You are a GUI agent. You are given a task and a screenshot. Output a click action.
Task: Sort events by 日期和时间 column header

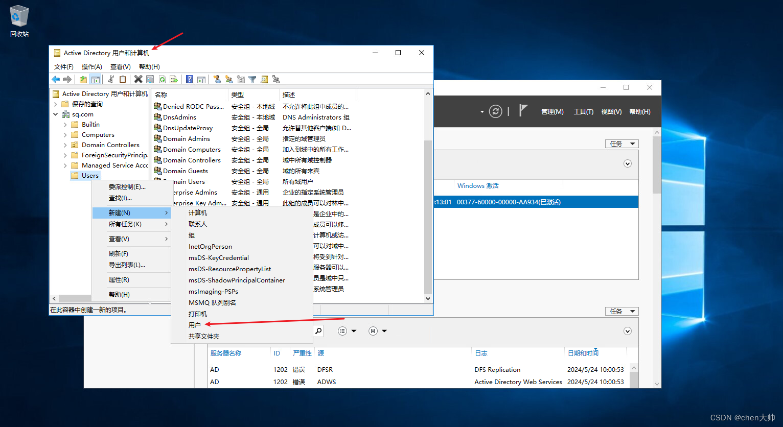[x=583, y=353]
